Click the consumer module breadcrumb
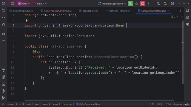Viewport: 191px width, 107px height. click(8, 104)
